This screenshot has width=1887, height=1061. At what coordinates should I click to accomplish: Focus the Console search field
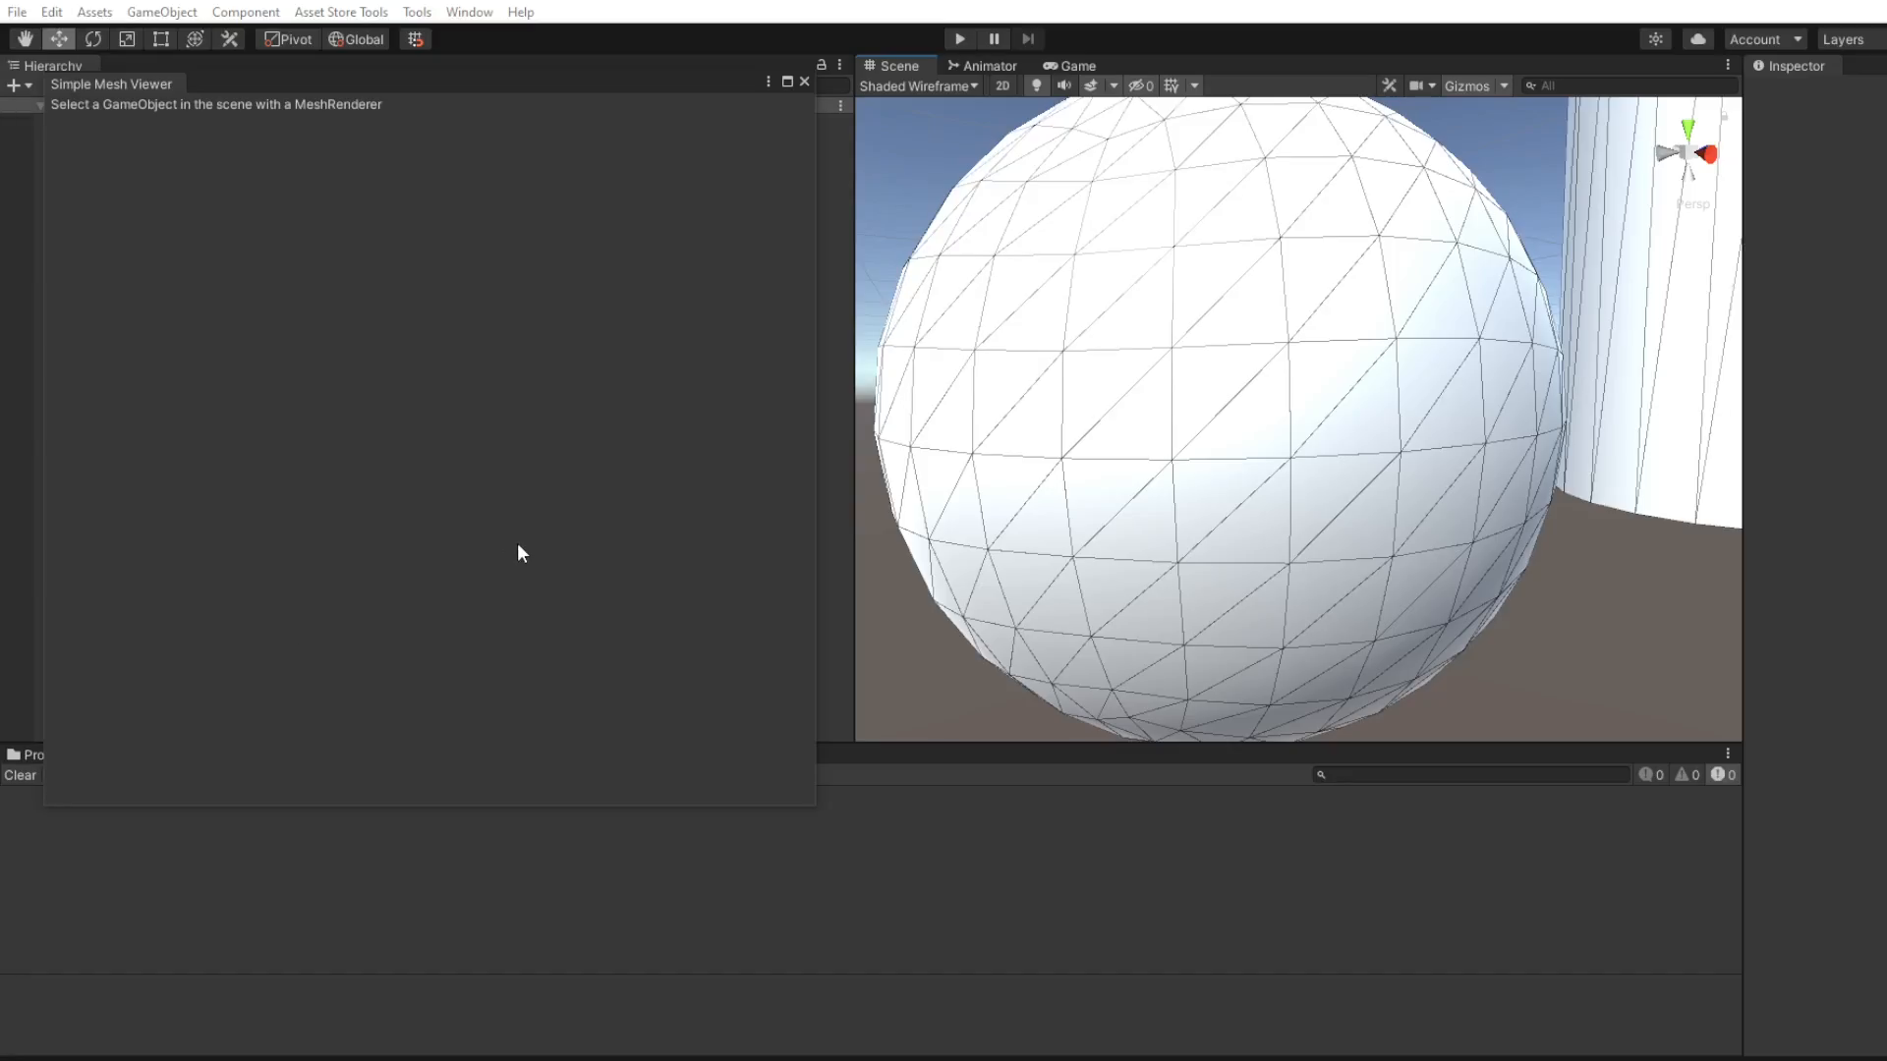1471,775
